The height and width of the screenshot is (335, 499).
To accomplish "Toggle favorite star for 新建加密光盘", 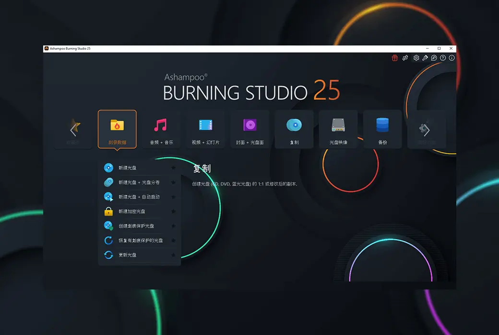I will (173, 211).
